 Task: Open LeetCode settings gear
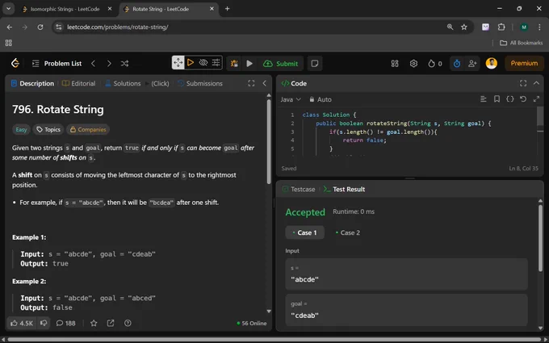coord(413,63)
